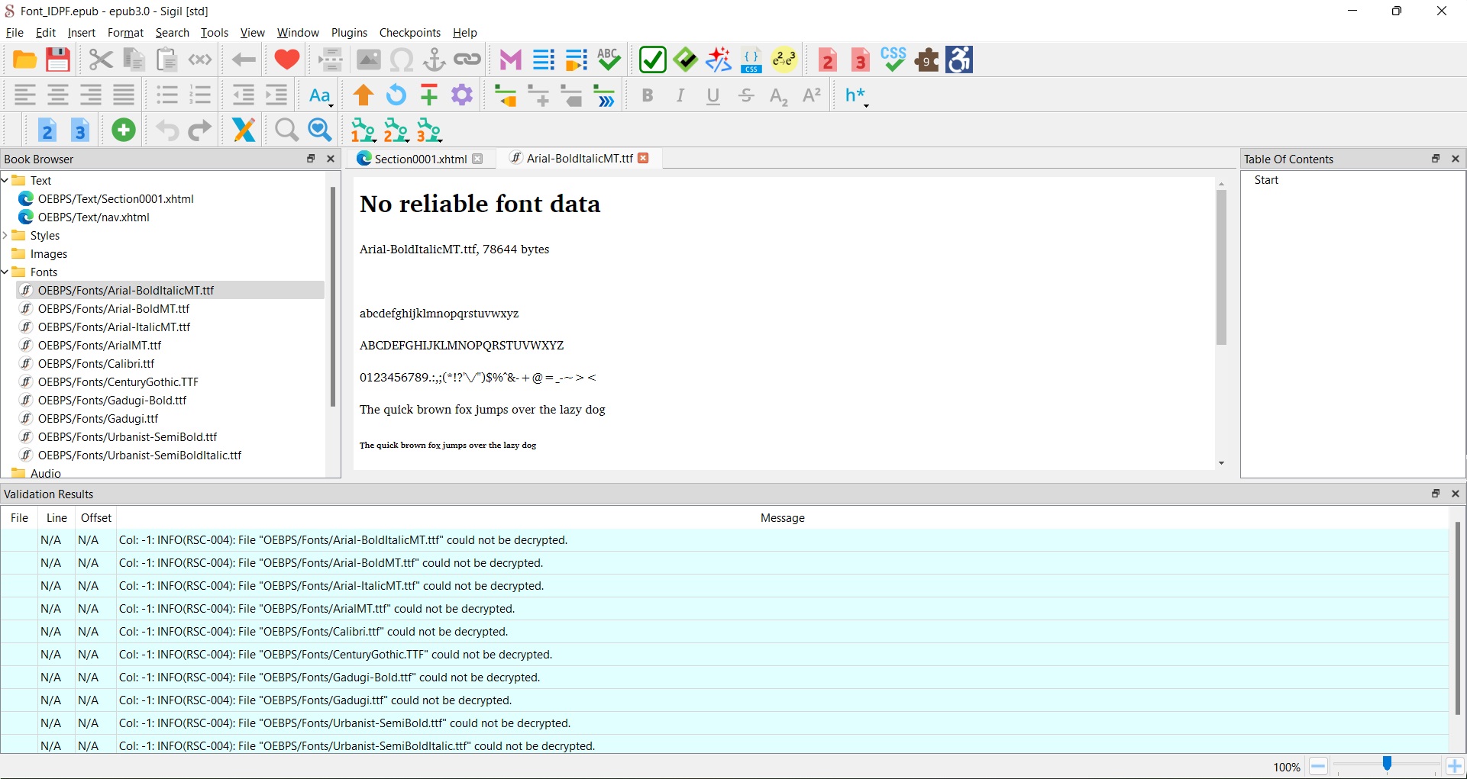Click the CSS checkmark validation icon
Viewport: 1467px width, 779px height.
click(893, 60)
